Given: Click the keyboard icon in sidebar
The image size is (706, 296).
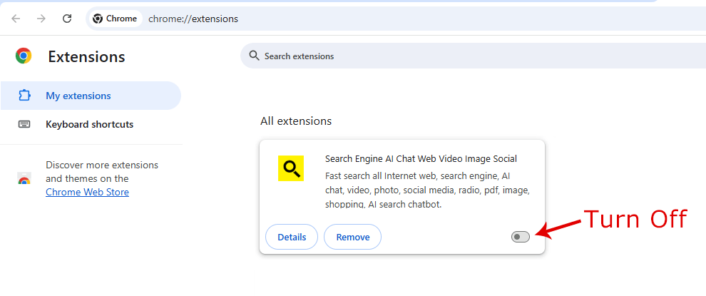Looking at the screenshot, I should pyautogui.click(x=24, y=124).
